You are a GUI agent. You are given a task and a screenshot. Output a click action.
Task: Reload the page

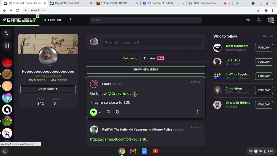[x=17, y=10]
